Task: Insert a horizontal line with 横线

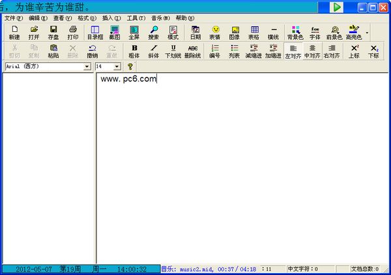Action: (273, 33)
